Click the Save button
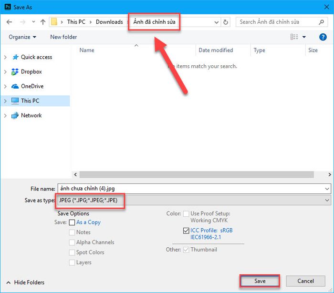Screen dimensions: 334x293 coord(260,281)
